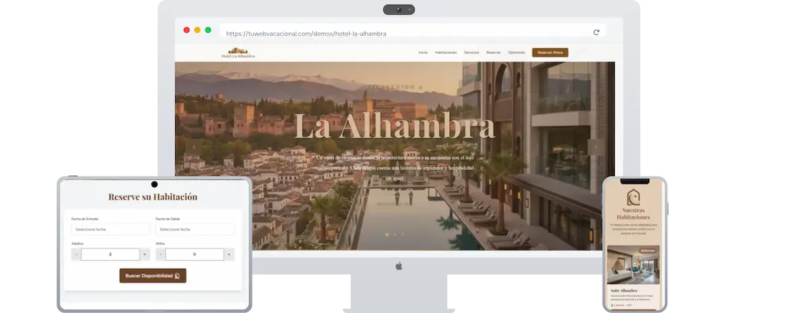Click the green maximize window dot
The height and width of the screenshot is (313, 798).
(x=208, y=30)
